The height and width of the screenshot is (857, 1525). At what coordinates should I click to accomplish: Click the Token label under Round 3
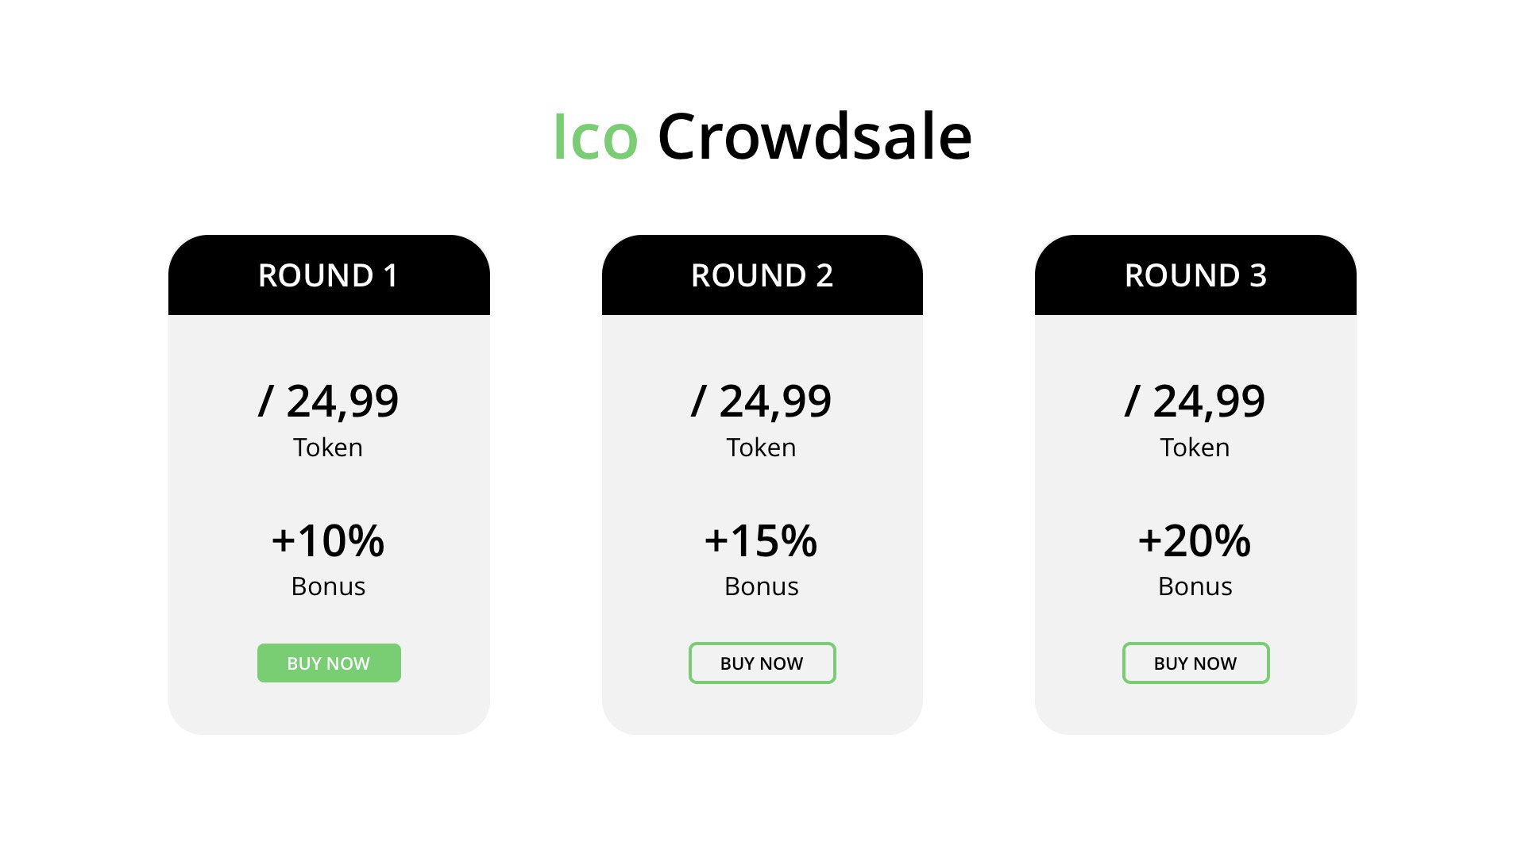pyautogui.click(x=1195, y=448)
